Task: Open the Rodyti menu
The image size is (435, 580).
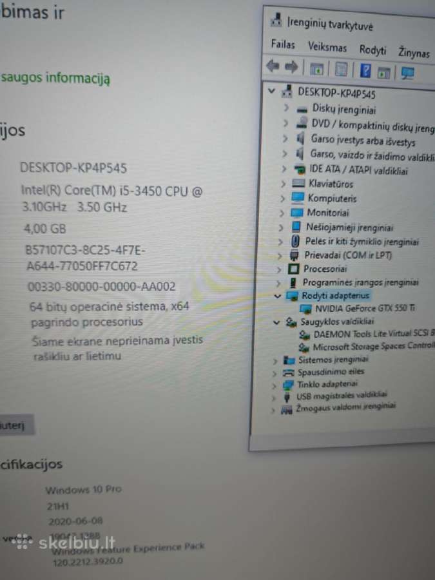Action: tap(372, 50)
